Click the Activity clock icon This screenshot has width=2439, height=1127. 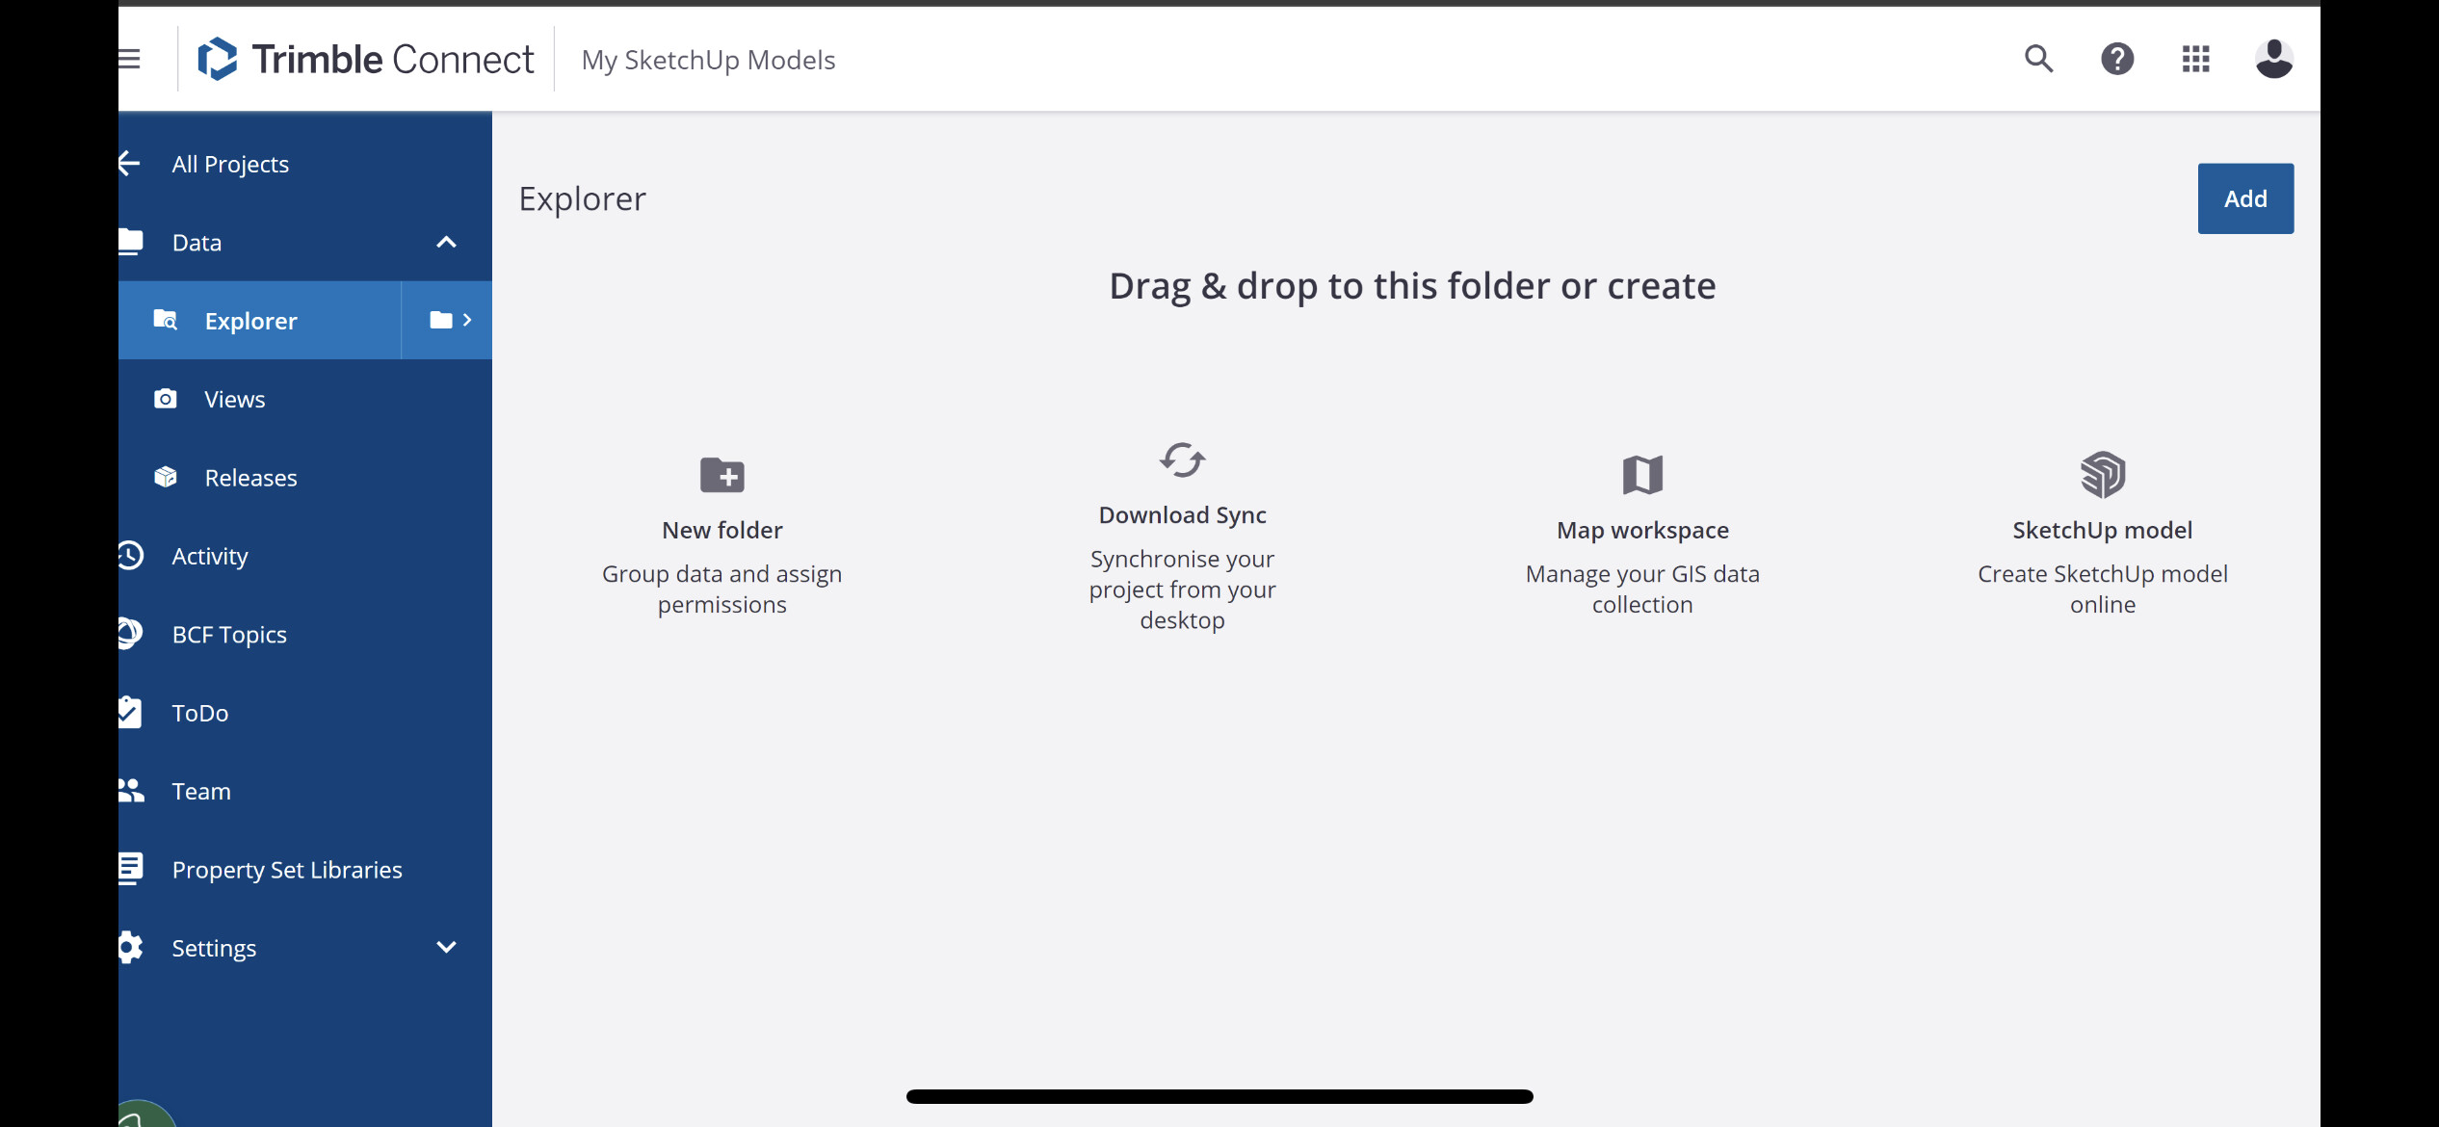tap(131, 556)
